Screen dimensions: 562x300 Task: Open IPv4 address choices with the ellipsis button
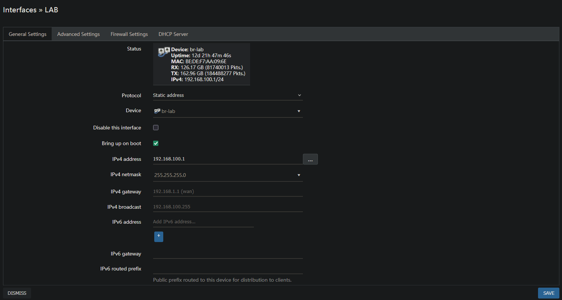(310, 159)
